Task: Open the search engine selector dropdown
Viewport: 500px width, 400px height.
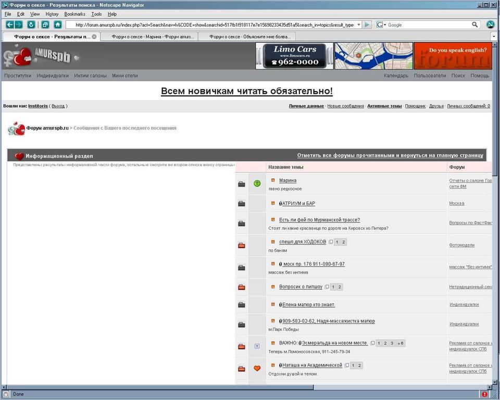Action: pyautogui.click(x=382, y=24)
